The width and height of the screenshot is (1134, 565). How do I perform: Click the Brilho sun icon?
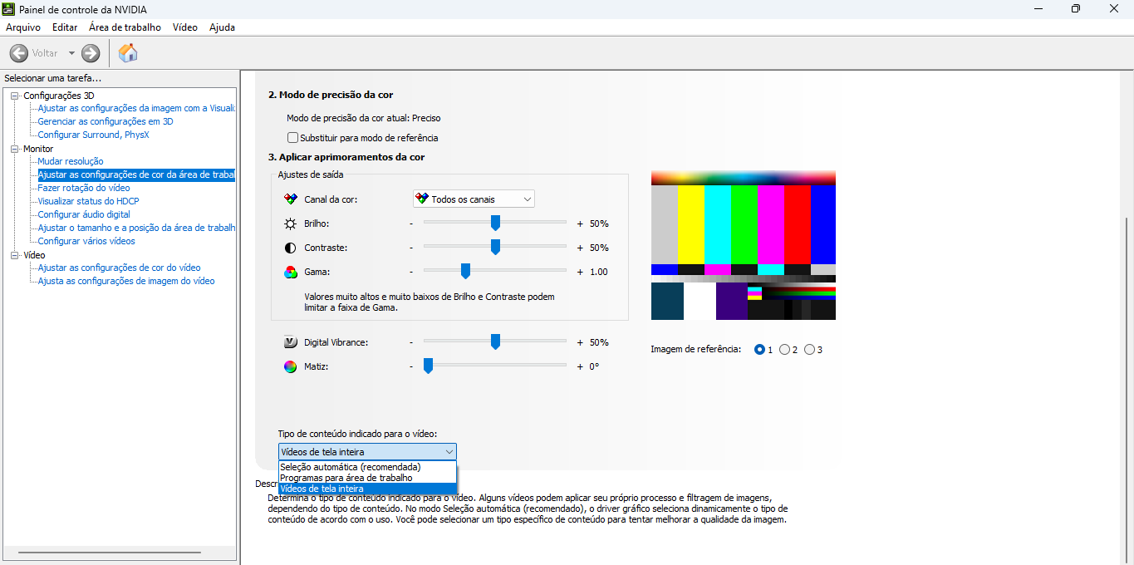click(x=290, y=224)
